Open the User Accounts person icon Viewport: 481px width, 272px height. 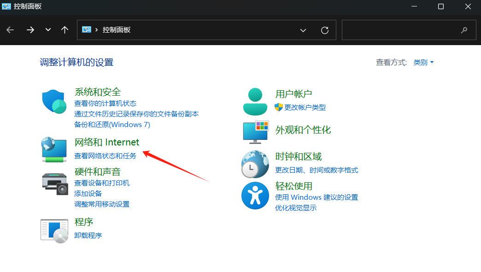tap(255, 102)
